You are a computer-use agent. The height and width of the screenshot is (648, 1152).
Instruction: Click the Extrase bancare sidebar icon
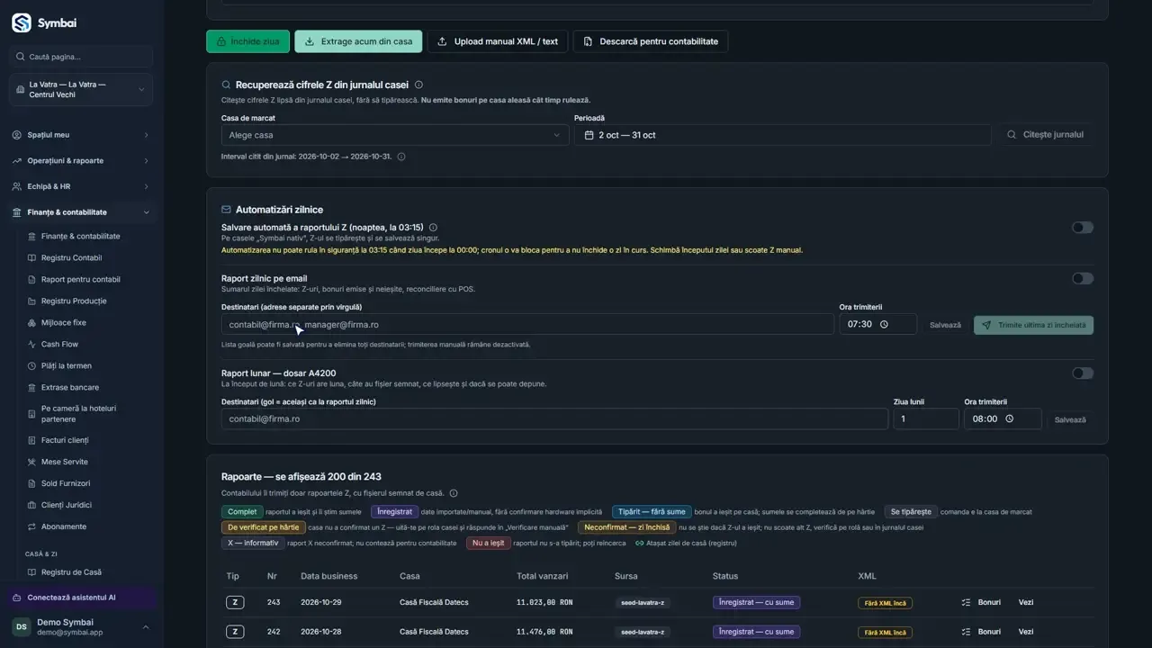pos(32,388)
